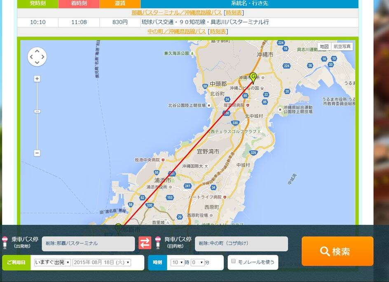Viewport: 389px width, 282px height.
Task: Click the 兼久海浜公園 park marker on the map
Action: point(192,53)
